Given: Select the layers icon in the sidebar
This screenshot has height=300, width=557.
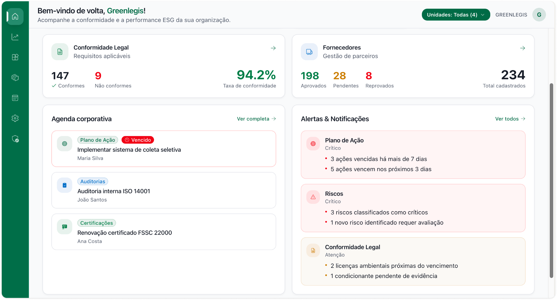Looking at the screenshot, I should 15,77.
